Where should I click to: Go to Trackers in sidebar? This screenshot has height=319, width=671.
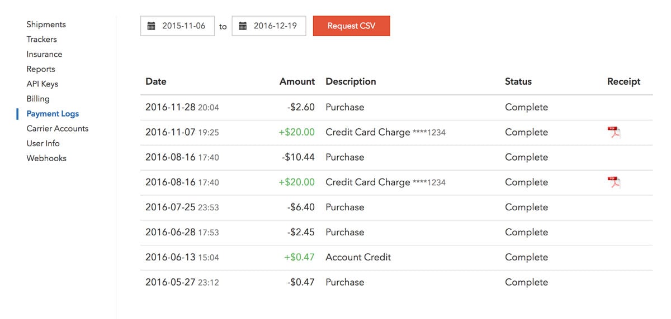tap(41, 40)
